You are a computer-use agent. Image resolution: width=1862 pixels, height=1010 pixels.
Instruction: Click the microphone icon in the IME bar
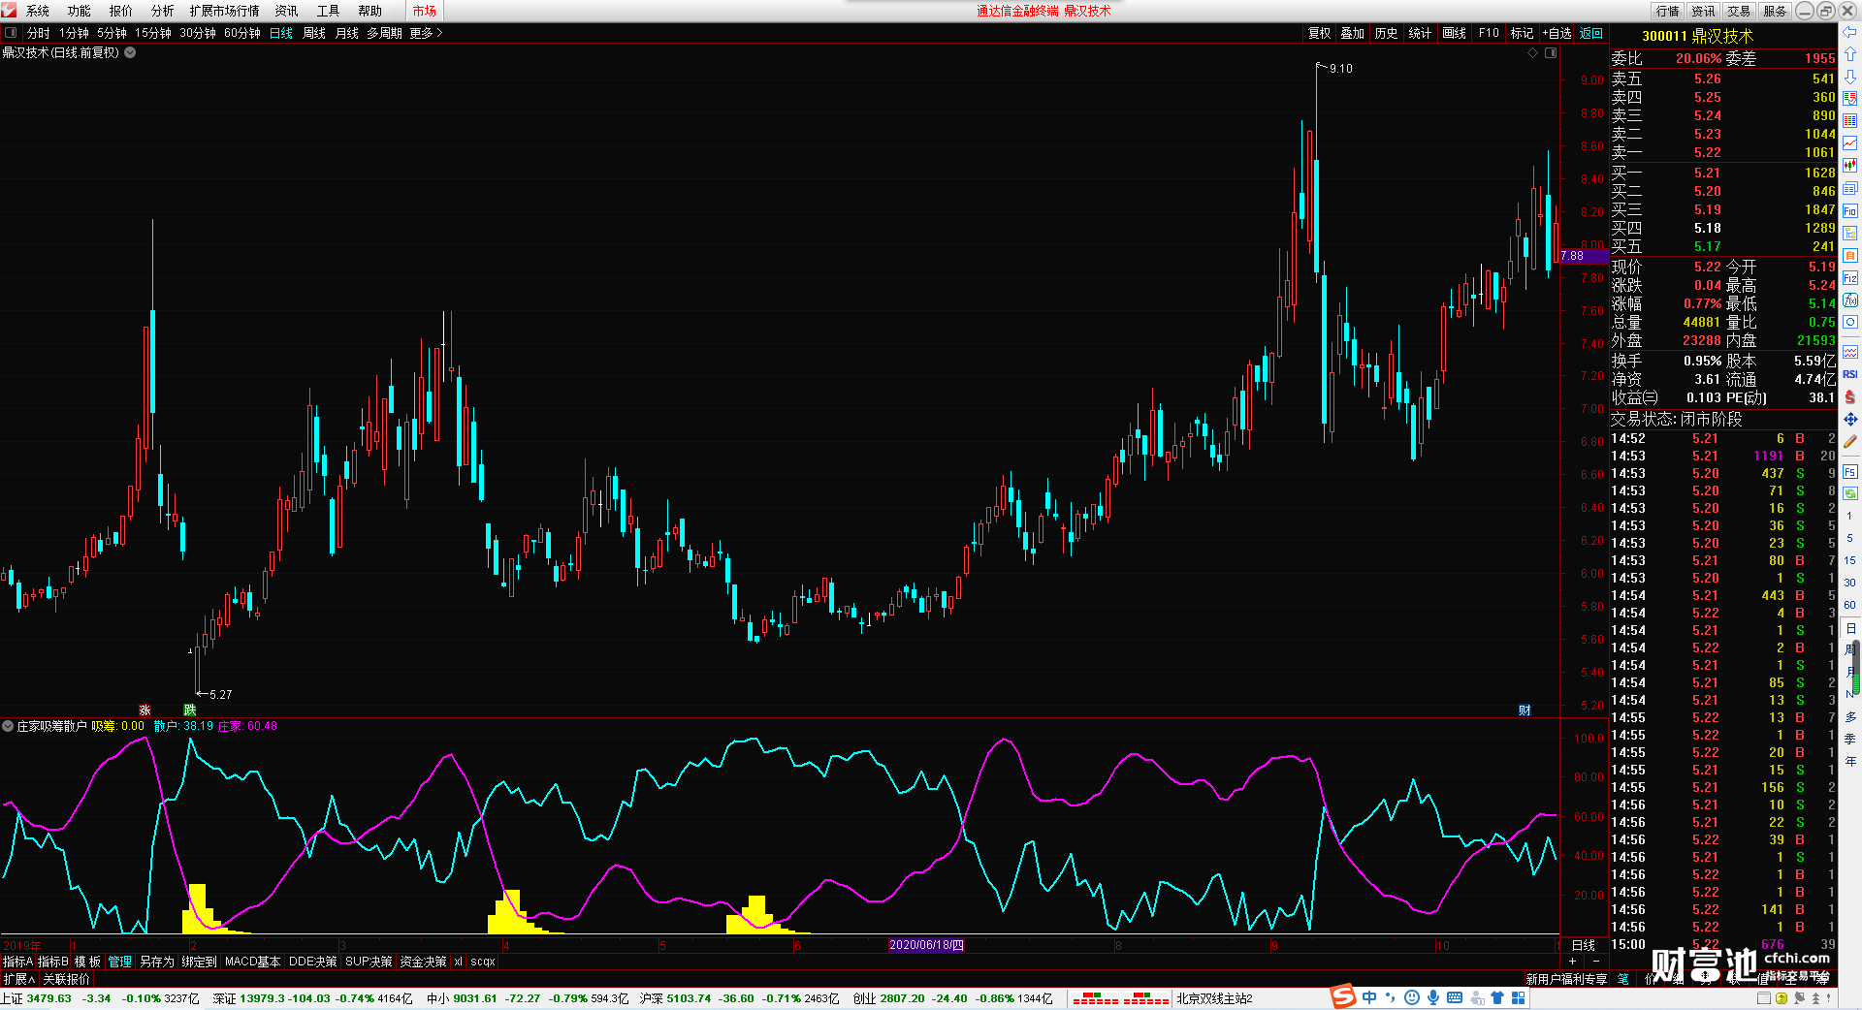pyautogui.click(x=1432, y=997)
